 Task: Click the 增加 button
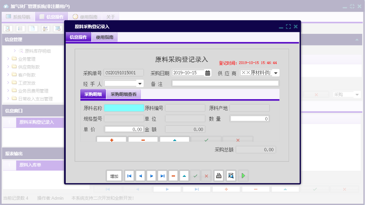click(x=114, y=175)
